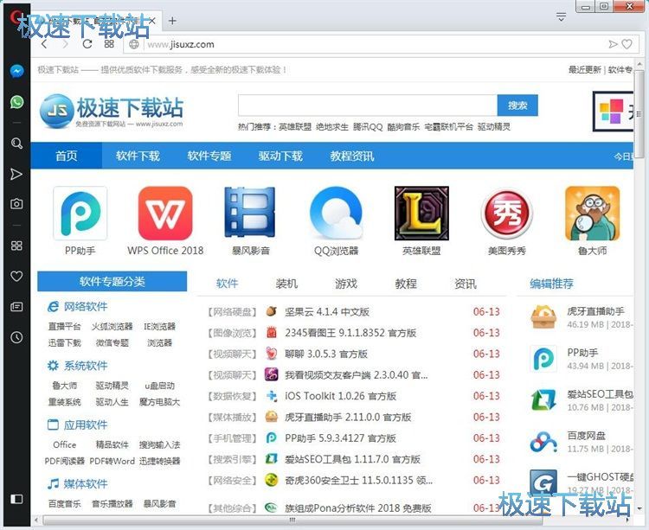This screenshot has height=530, width=649.
Task: Open Facebook Messenger in the sidebar
Action: 16,71
